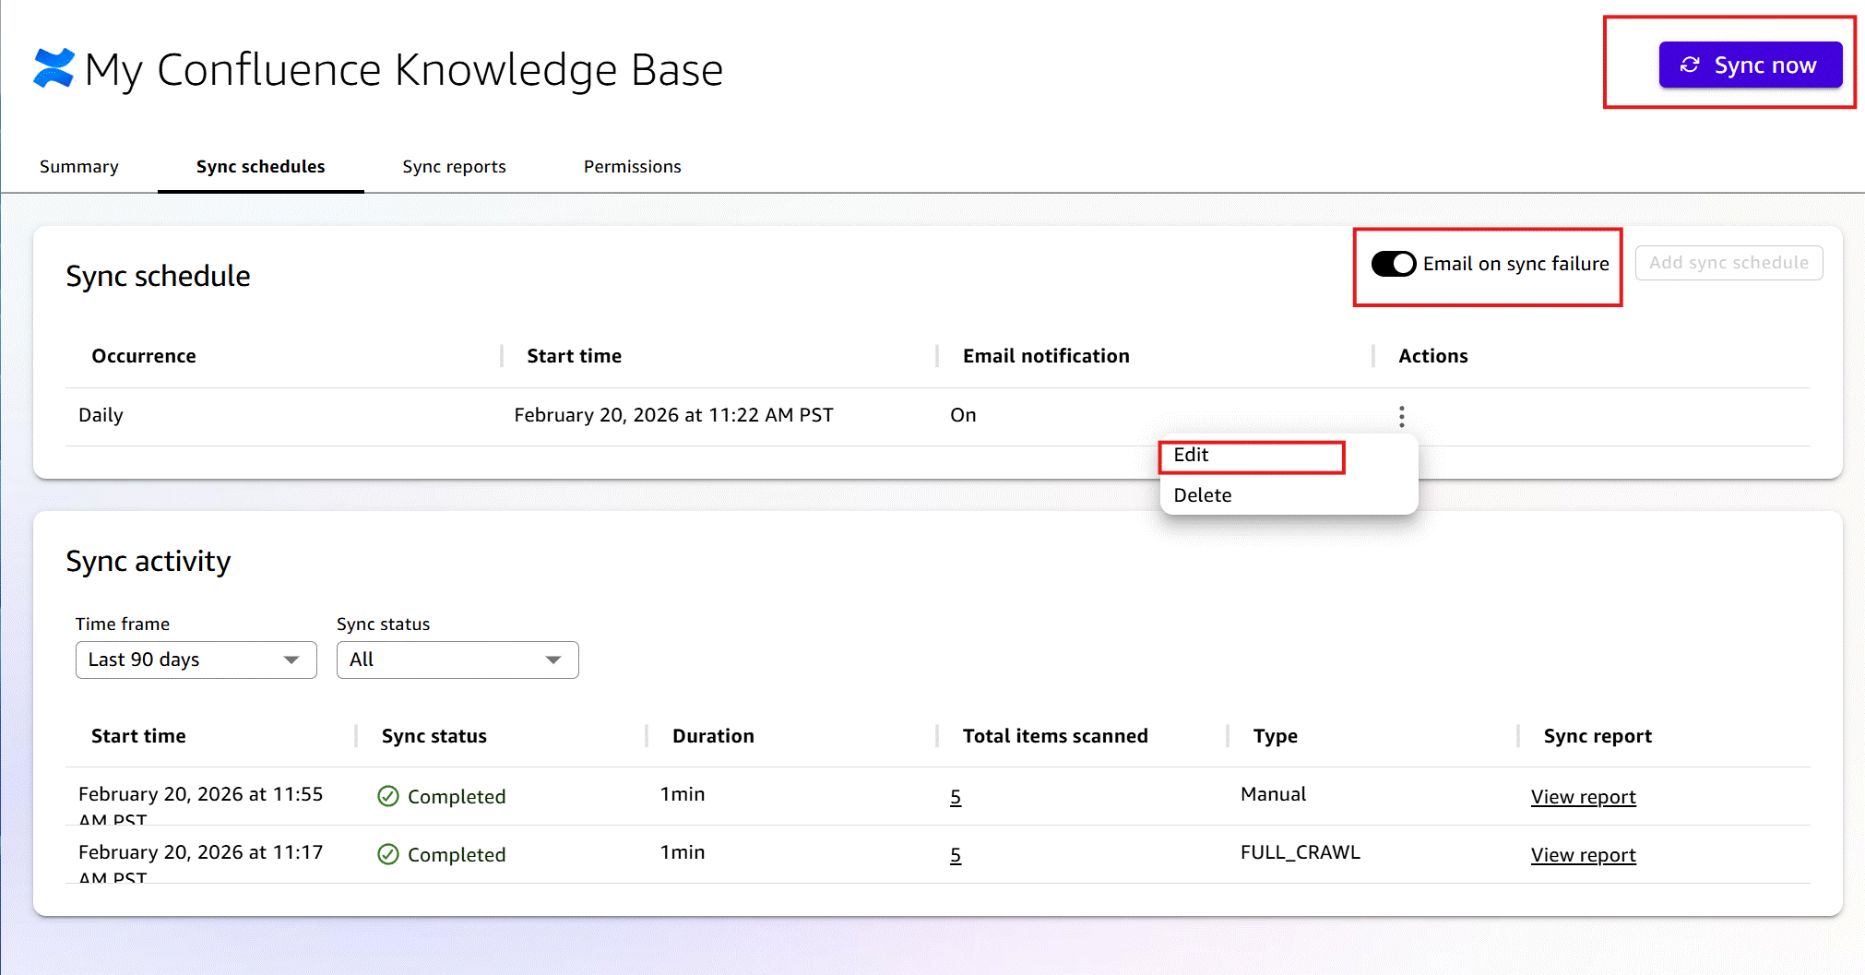Click the Confluence logo icon
This screenshot has height=975, width=1865.
(x=53, y=68)
